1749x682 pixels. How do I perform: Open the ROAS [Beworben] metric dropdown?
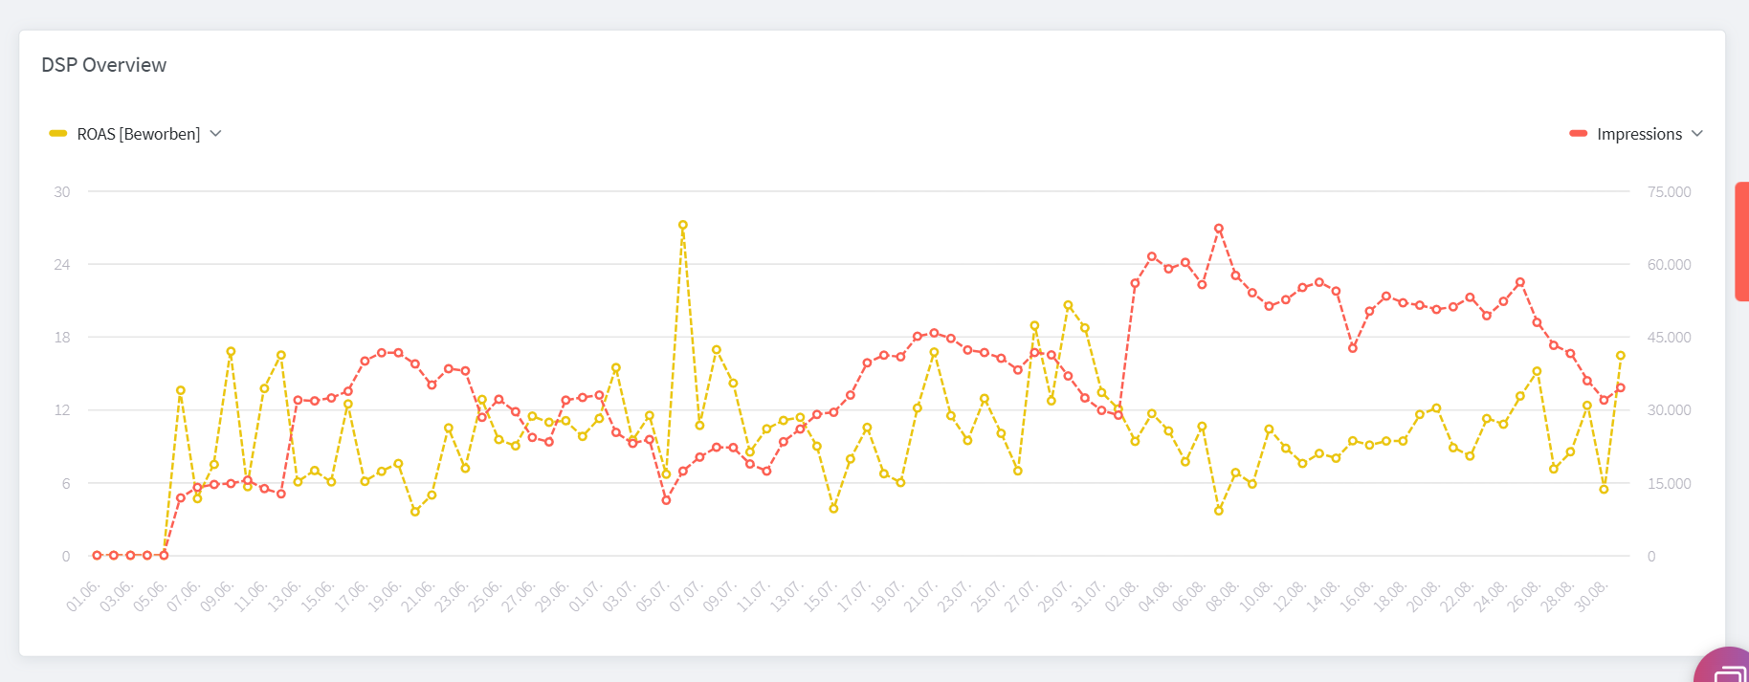138,134
